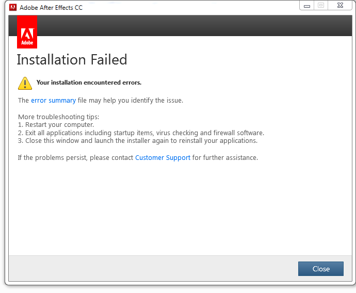
Task: Click the Close button
Action: click(x=320, y=269)
